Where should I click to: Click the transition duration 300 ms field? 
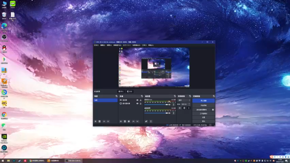(x=184, y=104)
